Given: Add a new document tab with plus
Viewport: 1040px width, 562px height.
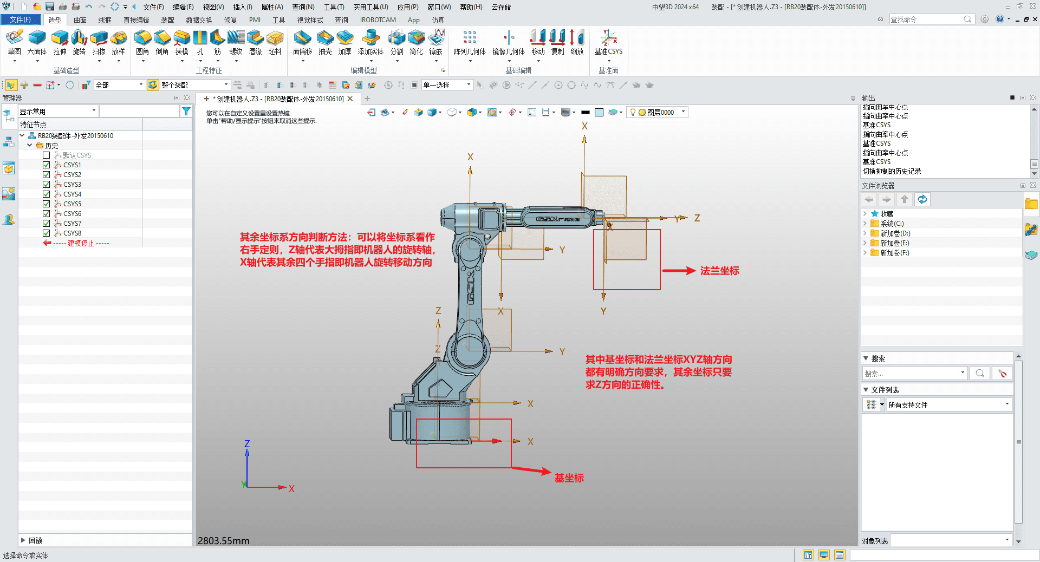Looking at the screenshot, I should point(367,99).
